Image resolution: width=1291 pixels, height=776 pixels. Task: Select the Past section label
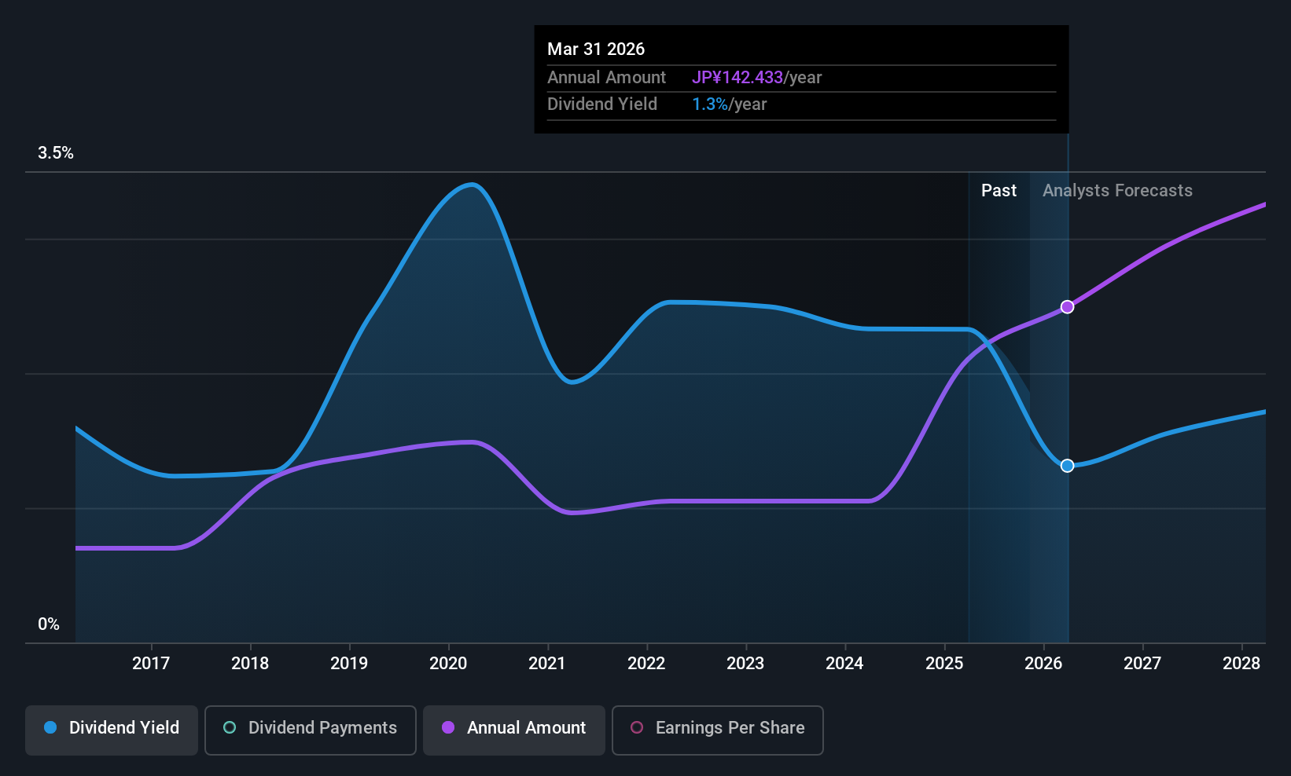click(999, 191)
